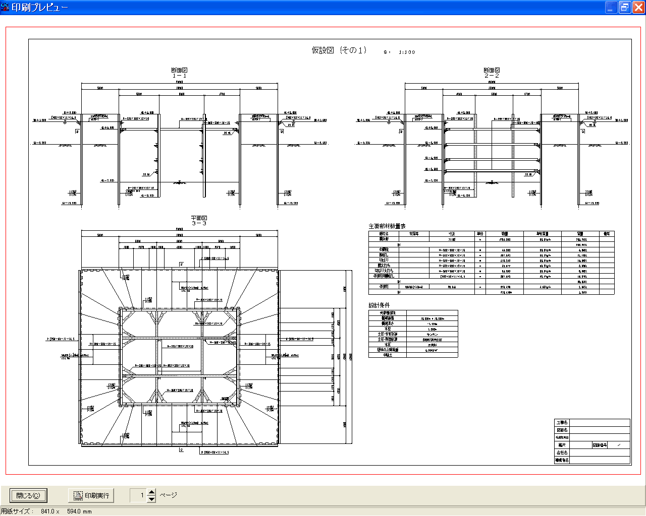Start printing with the 印刷実行 button
Image resolution: width=646 pixels, height=516 pixels.
click(x=91, y=495)
